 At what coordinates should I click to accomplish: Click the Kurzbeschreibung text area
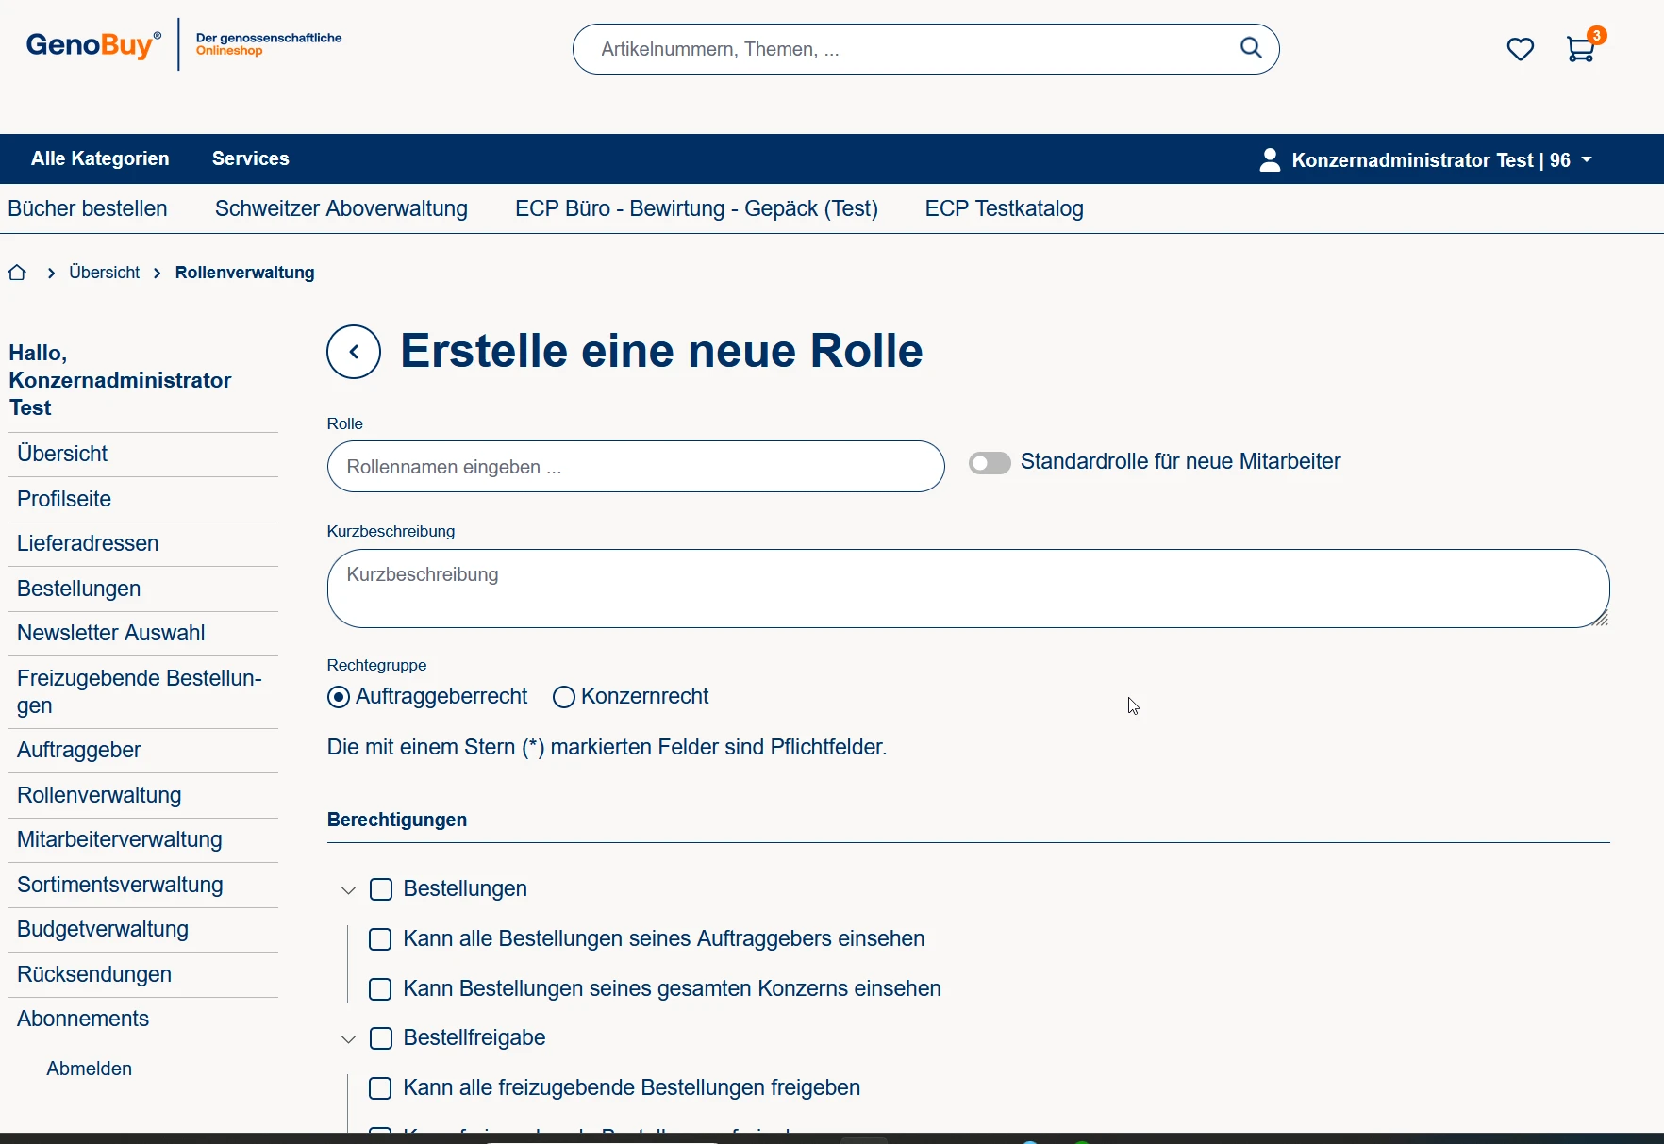967,589
